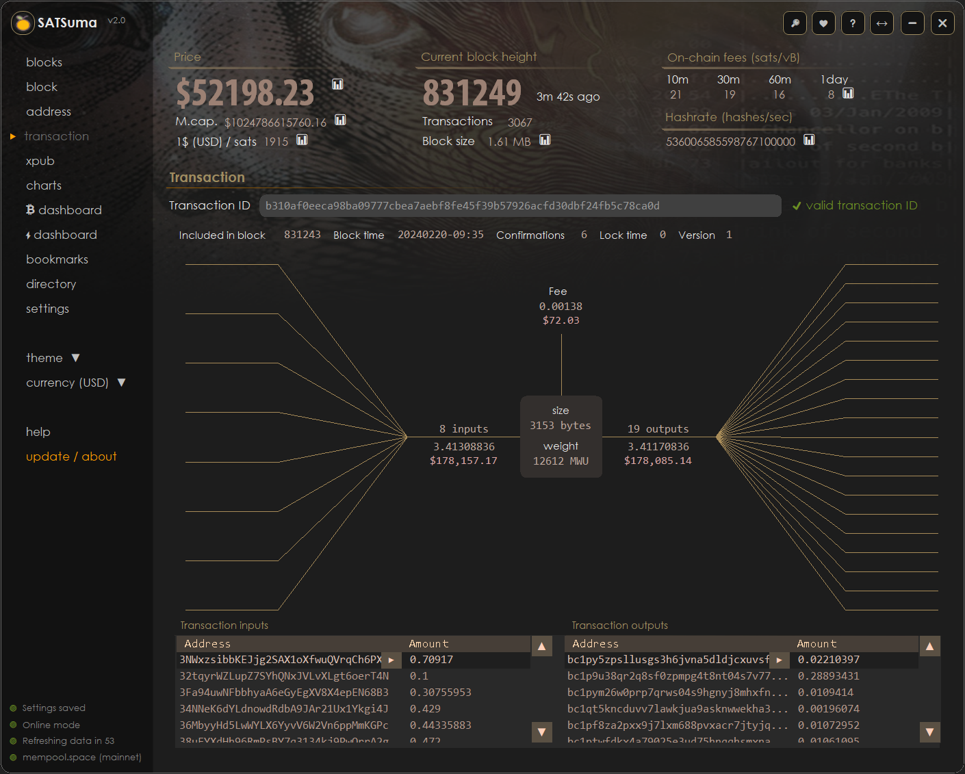Click the update / about link
The width and height of the screenshot is (965, 774).
click(71, 456)
